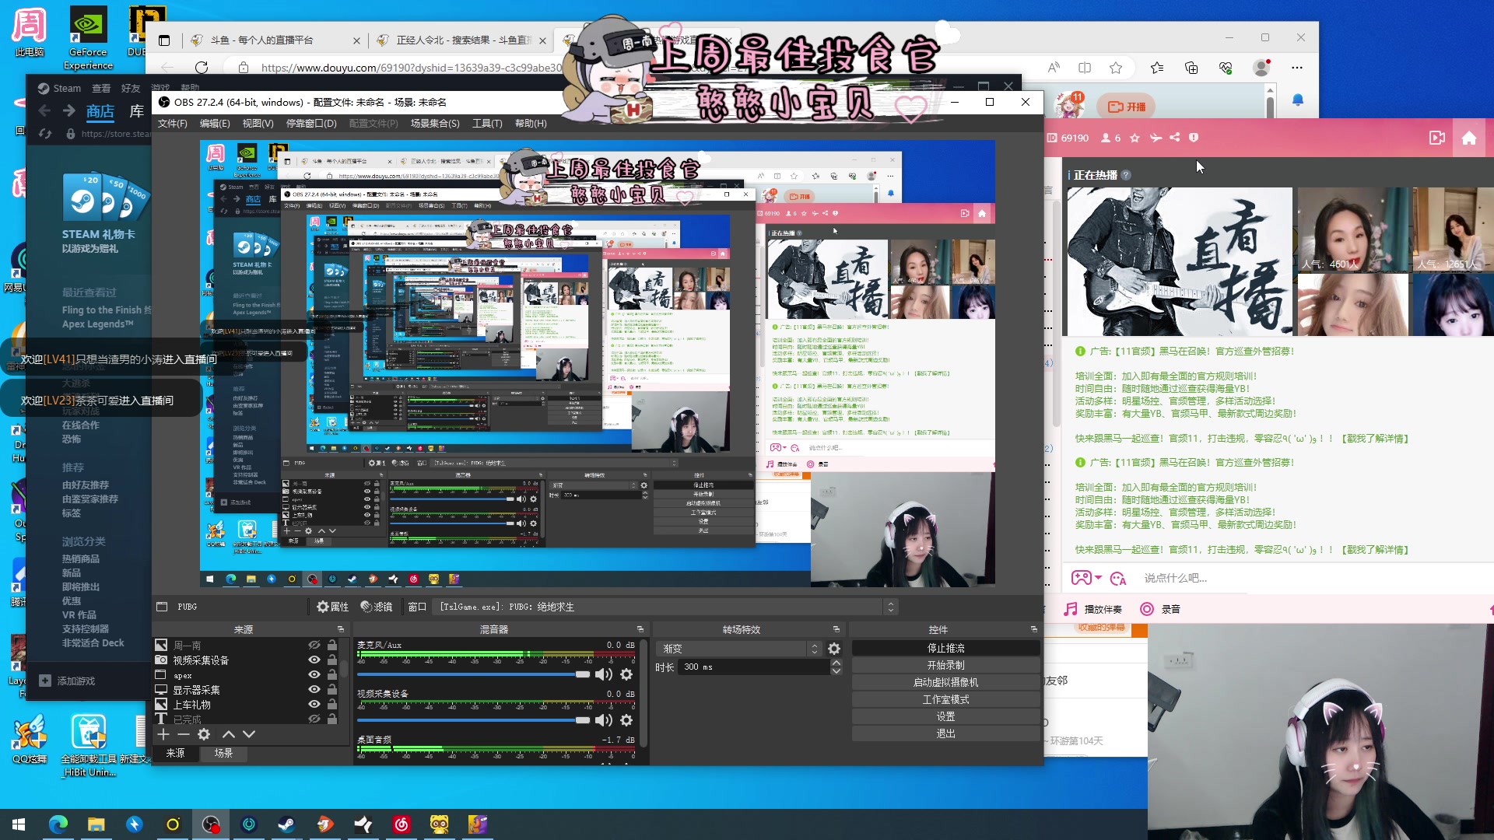Adjust the 麦克风/Aux volume slider
The width and height of the screenshot is (1494, 840).
pyautogui.click(x=475, y=674)
